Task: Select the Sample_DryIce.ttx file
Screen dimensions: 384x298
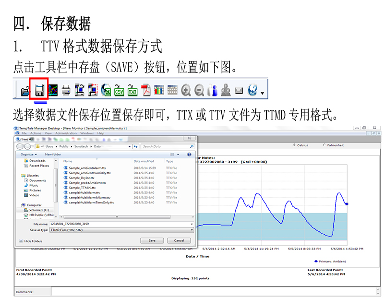Action: [x=82, y=178]
